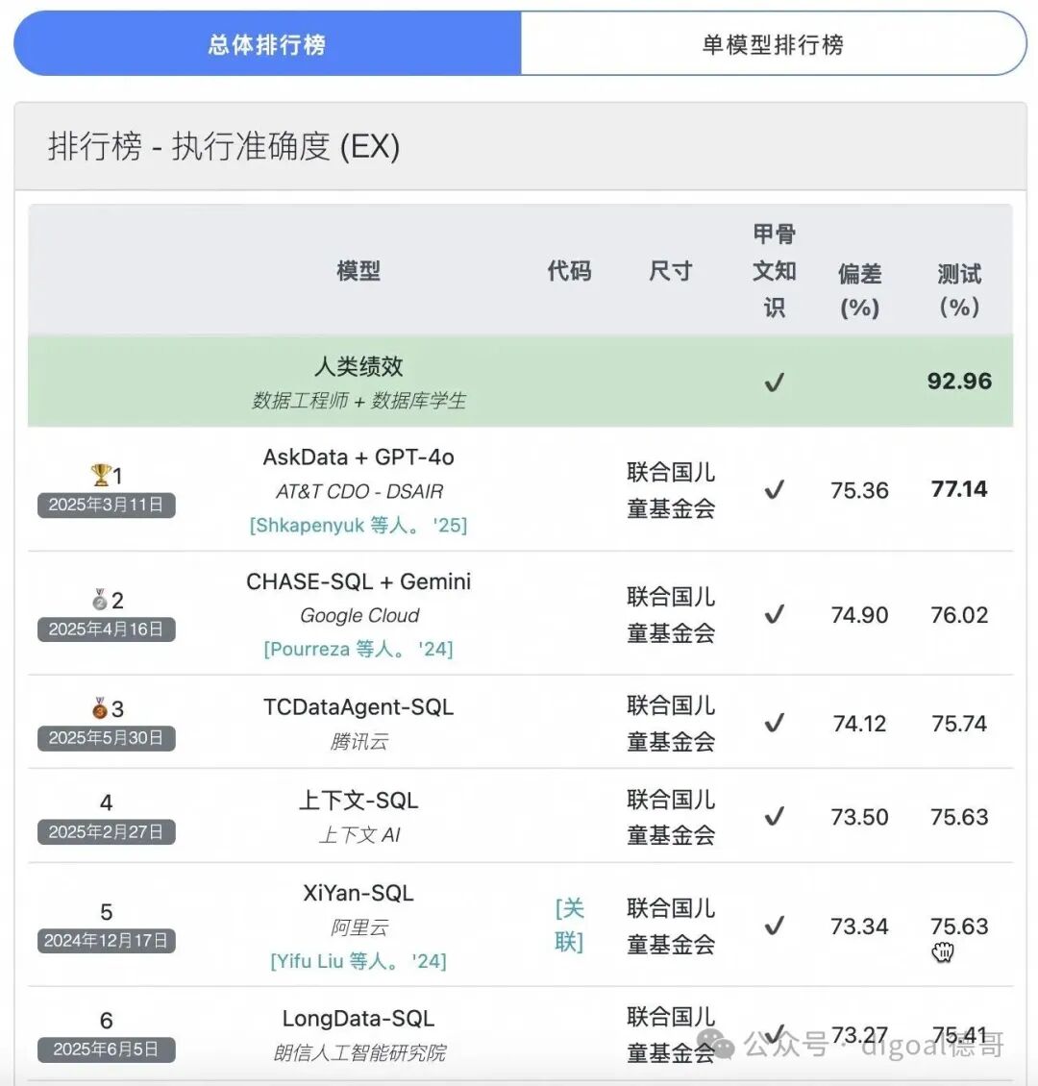Click the 2025年6月5日 date badge

pos(106,1049)
